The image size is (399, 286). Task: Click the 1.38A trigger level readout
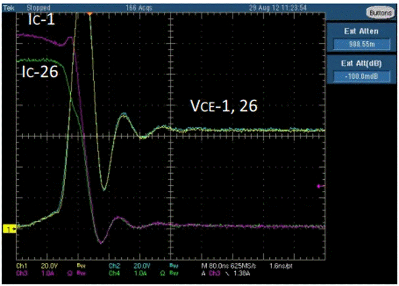[242, 274]
